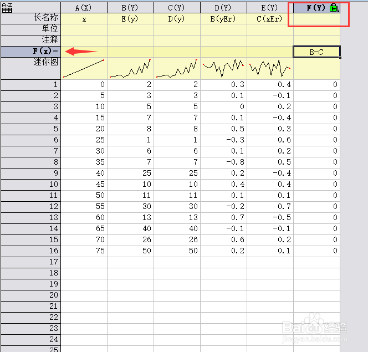Click cell A value 75 in row 16
This screenshot has width=368, height=352.
coord(84,251)
